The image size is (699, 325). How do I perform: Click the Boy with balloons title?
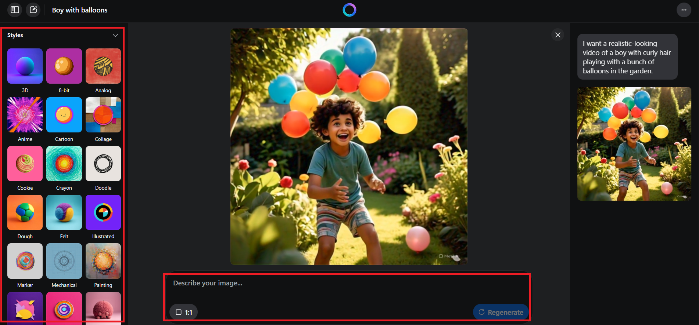click(x=80, y=10)
